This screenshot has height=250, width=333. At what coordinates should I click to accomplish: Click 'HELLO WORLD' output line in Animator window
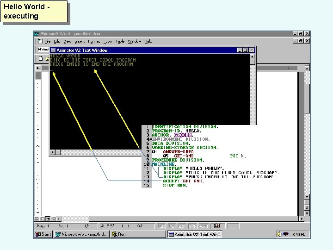(65, 56)
